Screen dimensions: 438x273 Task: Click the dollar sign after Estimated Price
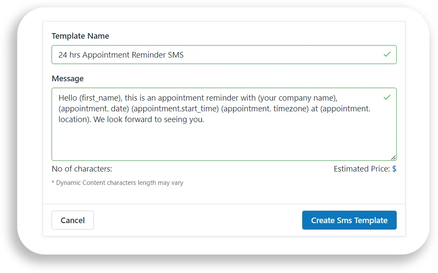[x=394, y=169]
